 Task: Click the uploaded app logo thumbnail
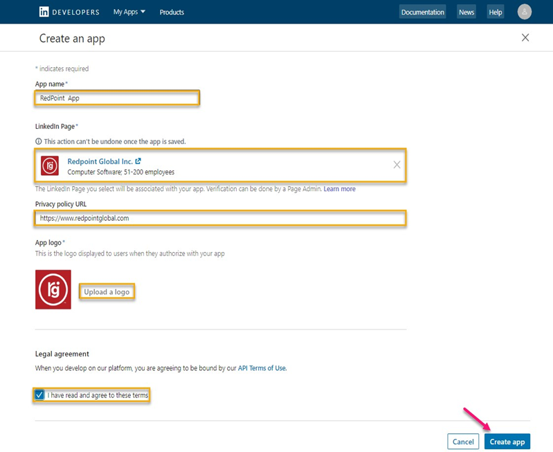pos(53,289)
